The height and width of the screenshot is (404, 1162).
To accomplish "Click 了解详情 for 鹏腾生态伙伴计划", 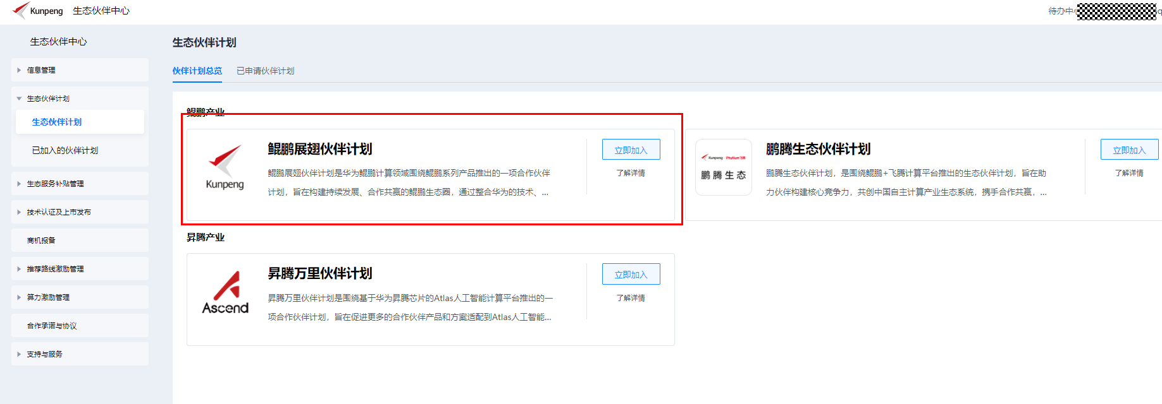I will click(x=1130, y=173).
